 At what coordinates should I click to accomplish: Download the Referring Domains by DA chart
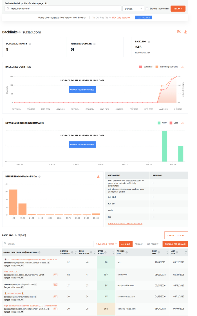98,177
